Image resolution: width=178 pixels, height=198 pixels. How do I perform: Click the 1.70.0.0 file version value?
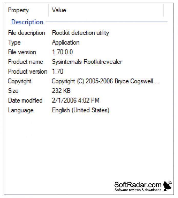62,52
